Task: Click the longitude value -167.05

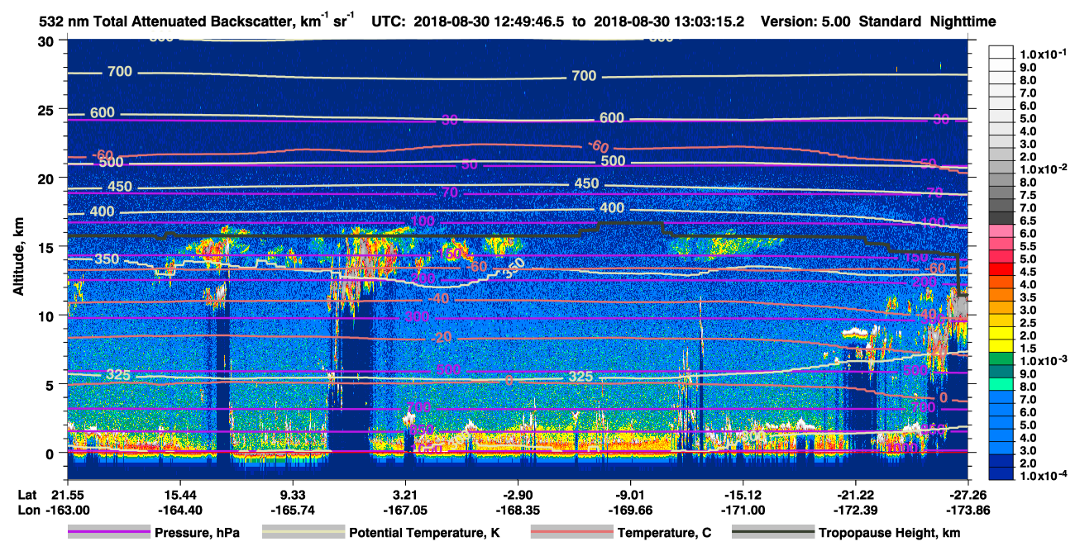Action: (405, 510)
